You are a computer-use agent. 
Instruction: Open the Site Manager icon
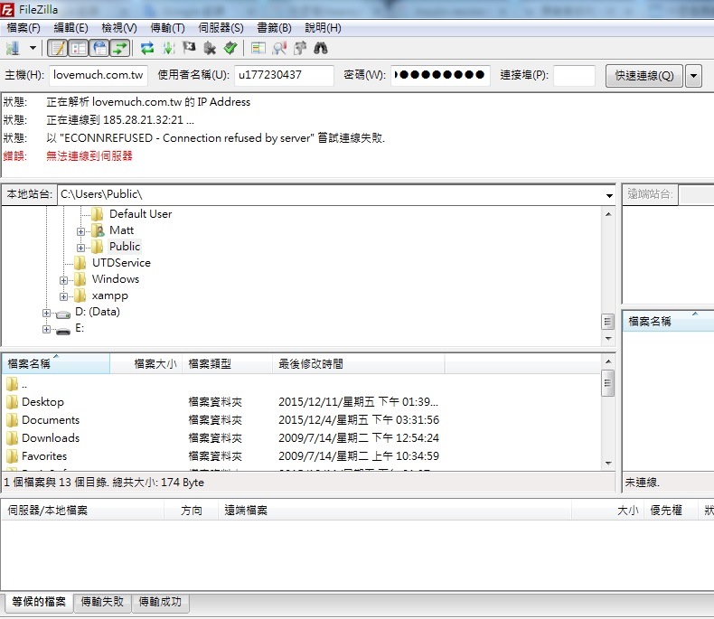(x=14, y=48)
